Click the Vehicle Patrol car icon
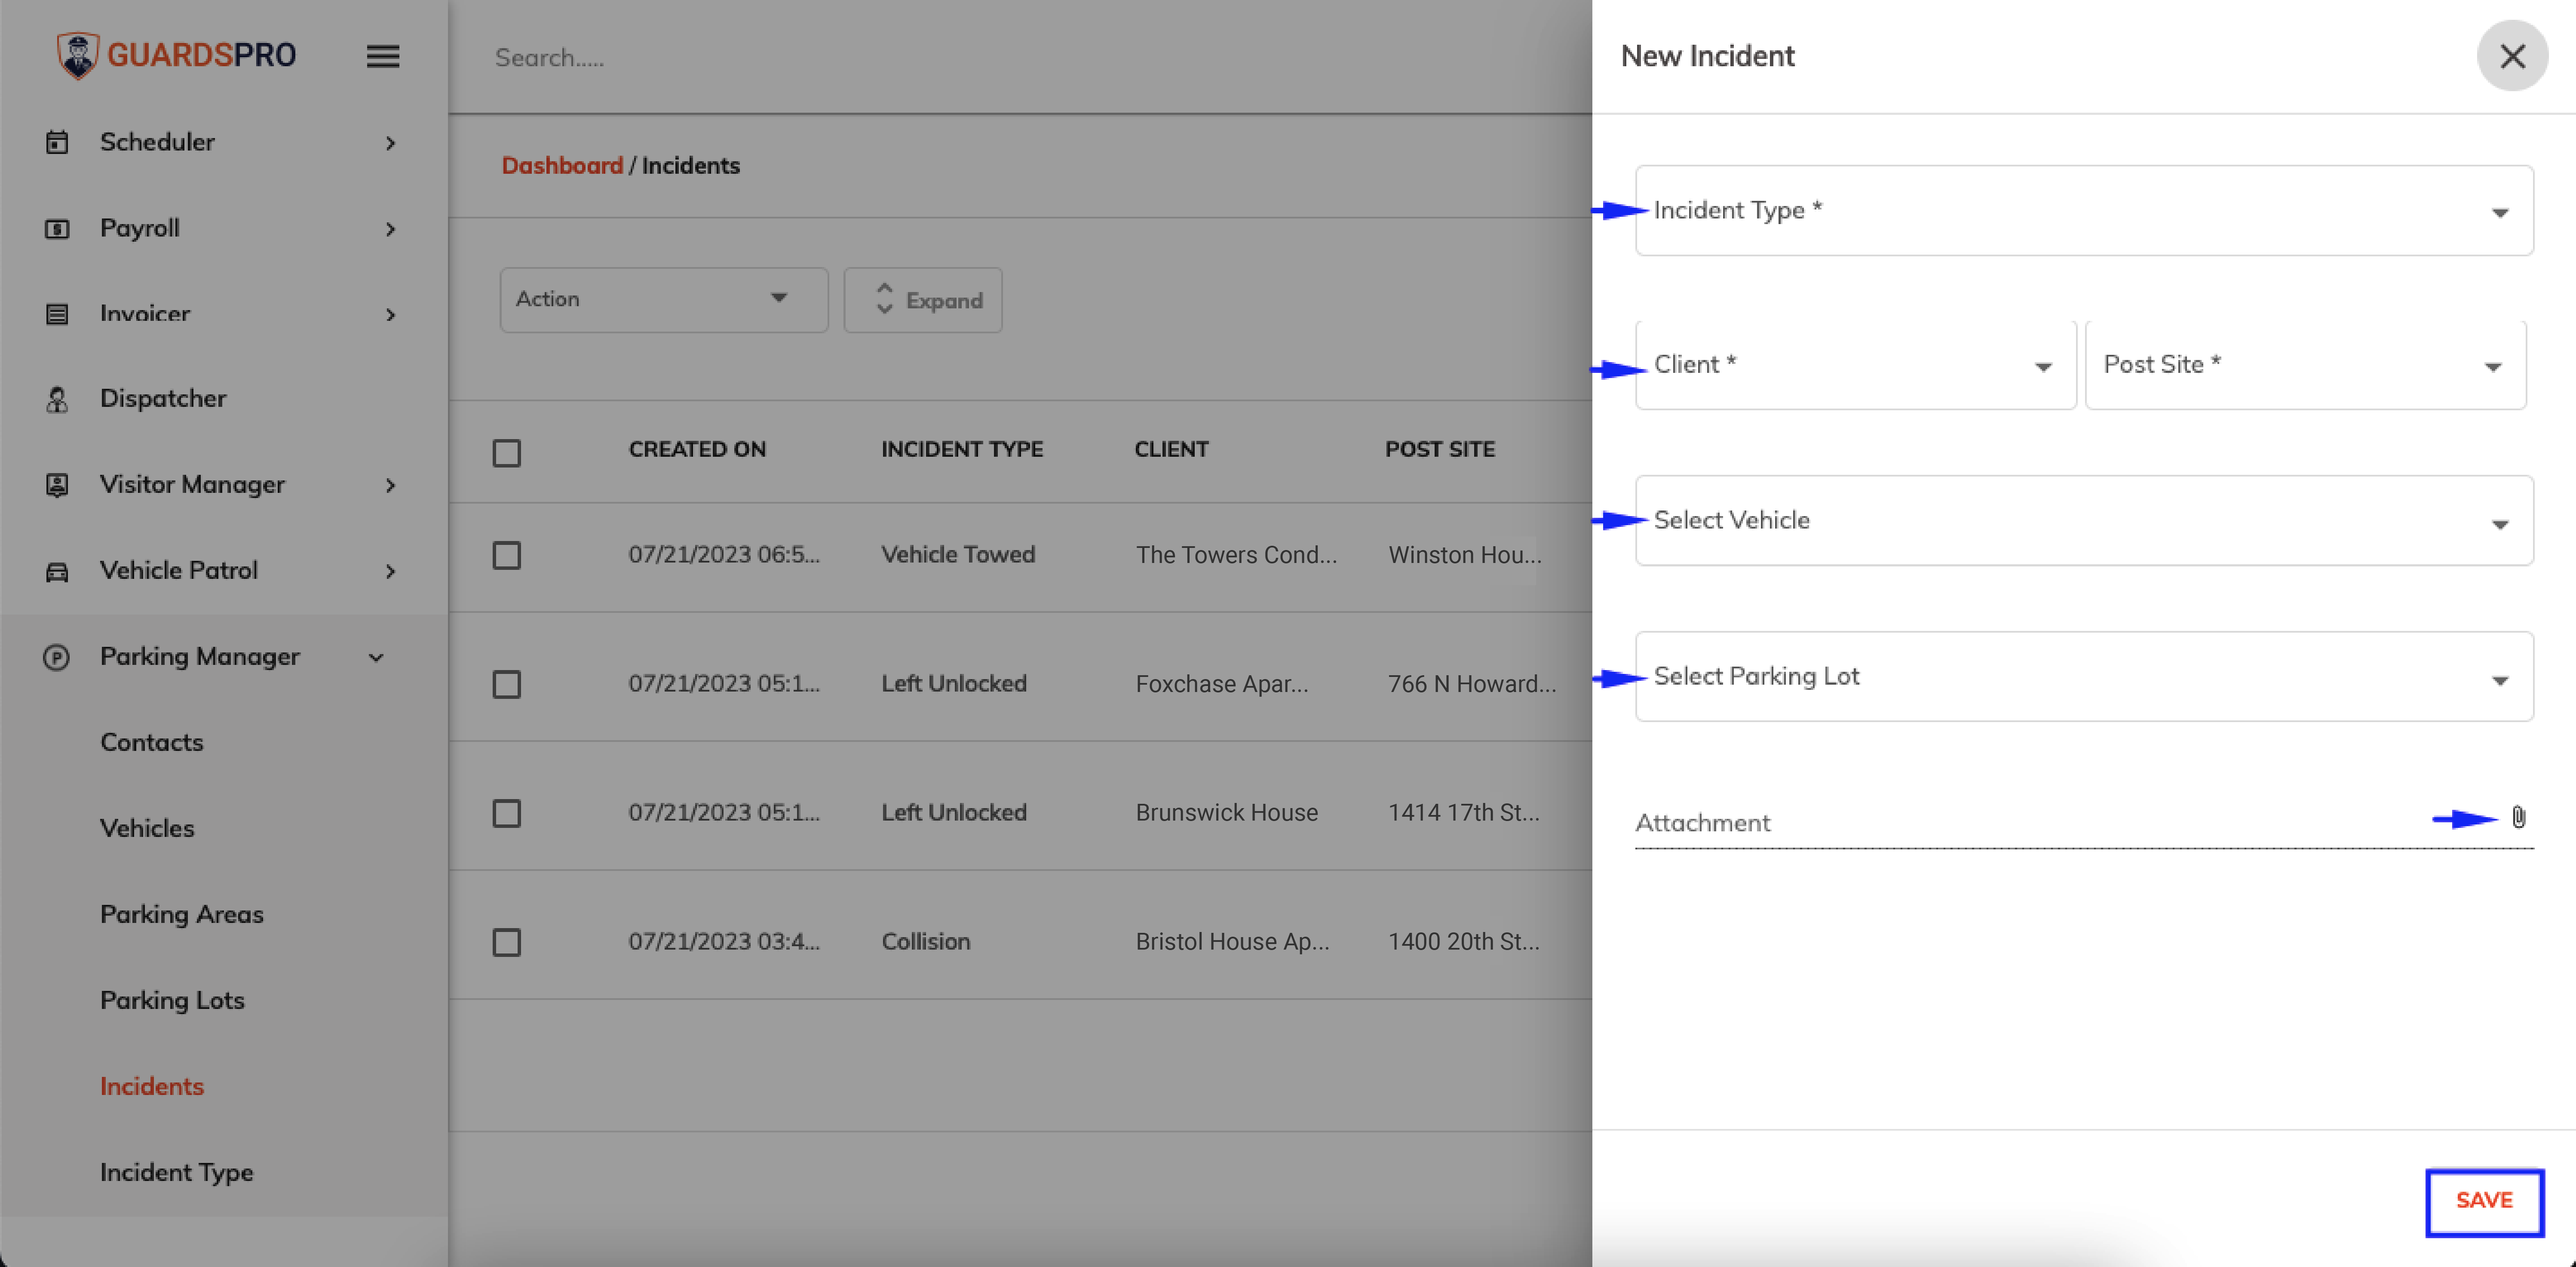2576x1267 pixels. tap(57, 571)
